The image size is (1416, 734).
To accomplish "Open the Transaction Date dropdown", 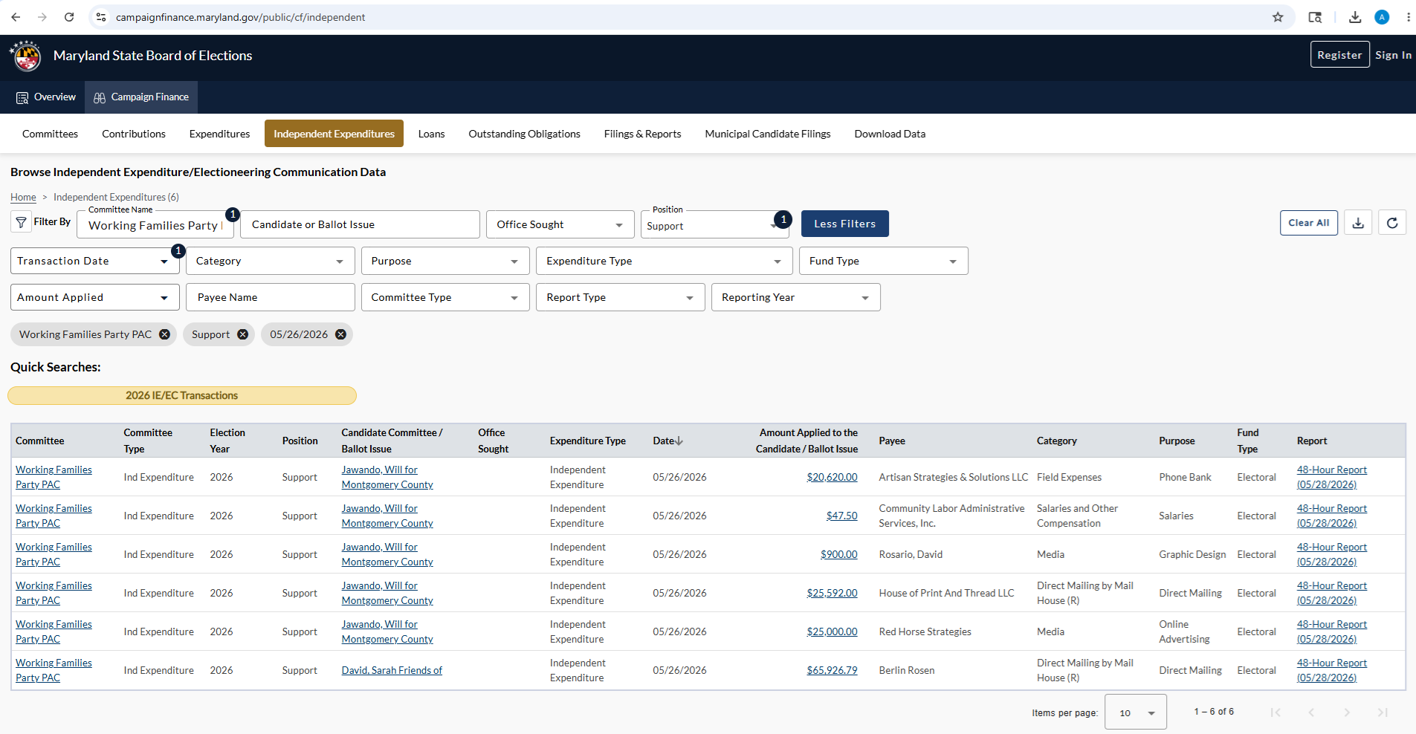I will click(x=94, y=261).
